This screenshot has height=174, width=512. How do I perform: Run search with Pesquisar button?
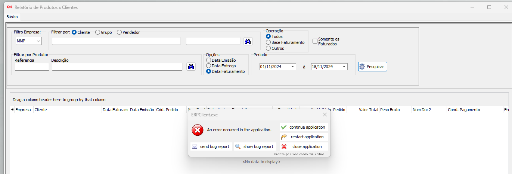372,67
